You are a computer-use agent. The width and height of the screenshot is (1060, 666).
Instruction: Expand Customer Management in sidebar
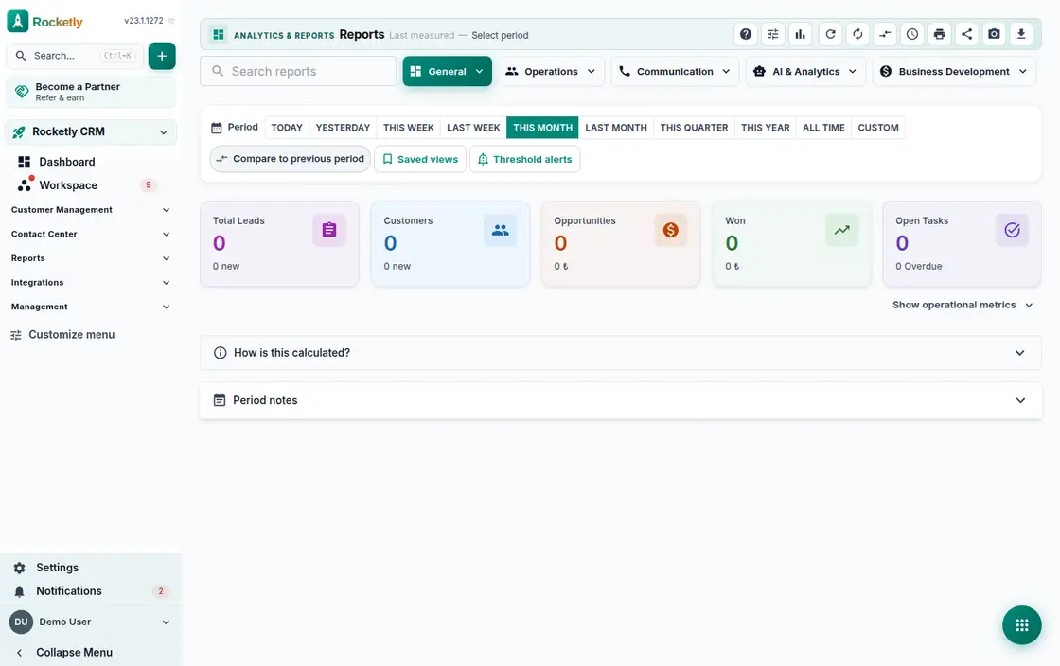coord(90,210)
